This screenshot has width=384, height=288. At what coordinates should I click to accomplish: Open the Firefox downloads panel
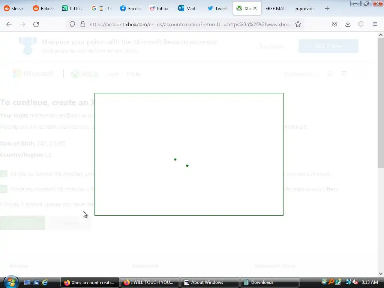pos(348,24)
